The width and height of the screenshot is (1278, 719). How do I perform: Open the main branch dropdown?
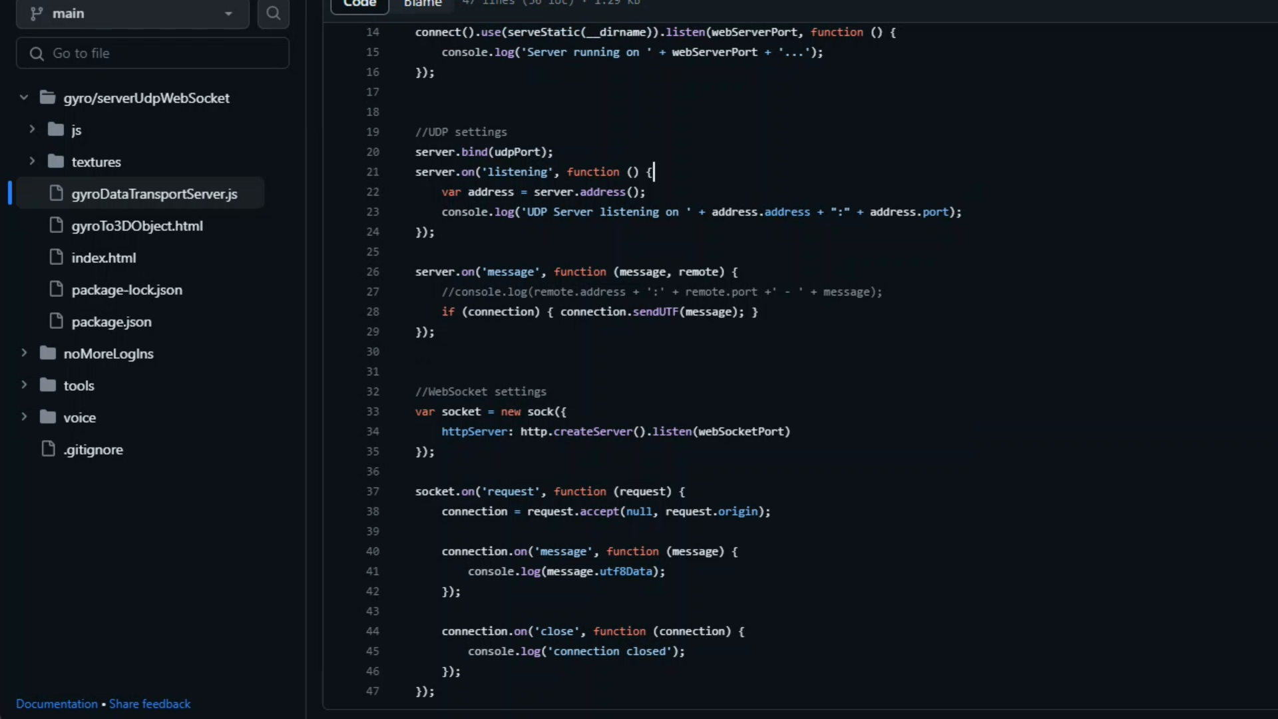tap(132, 13)
